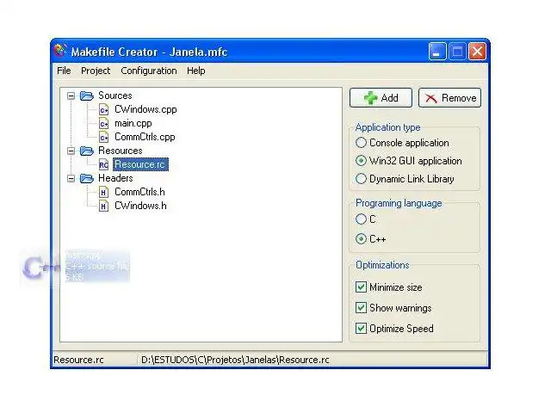Choose Dynamic Link Library application type
Image resolution: width=551 pixels, height=413 pixels.
tap(361, 179)
